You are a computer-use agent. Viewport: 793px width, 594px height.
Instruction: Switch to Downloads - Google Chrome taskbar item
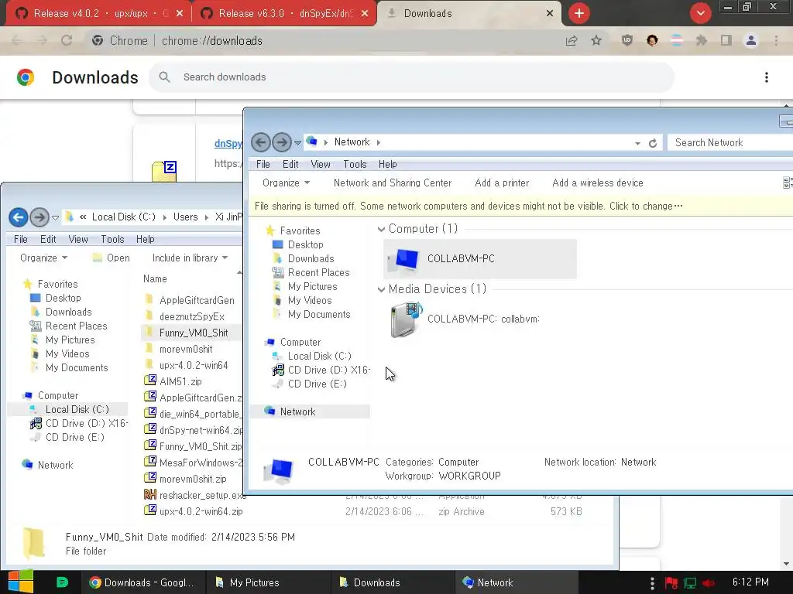(143, 582)
